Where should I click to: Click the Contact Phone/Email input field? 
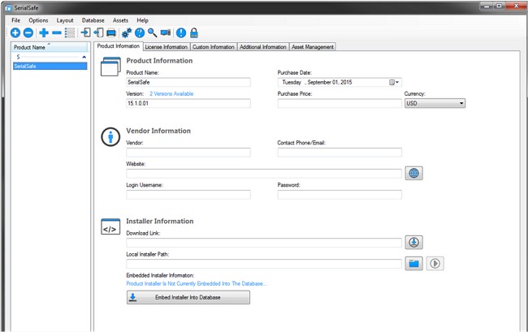(340, 153)
